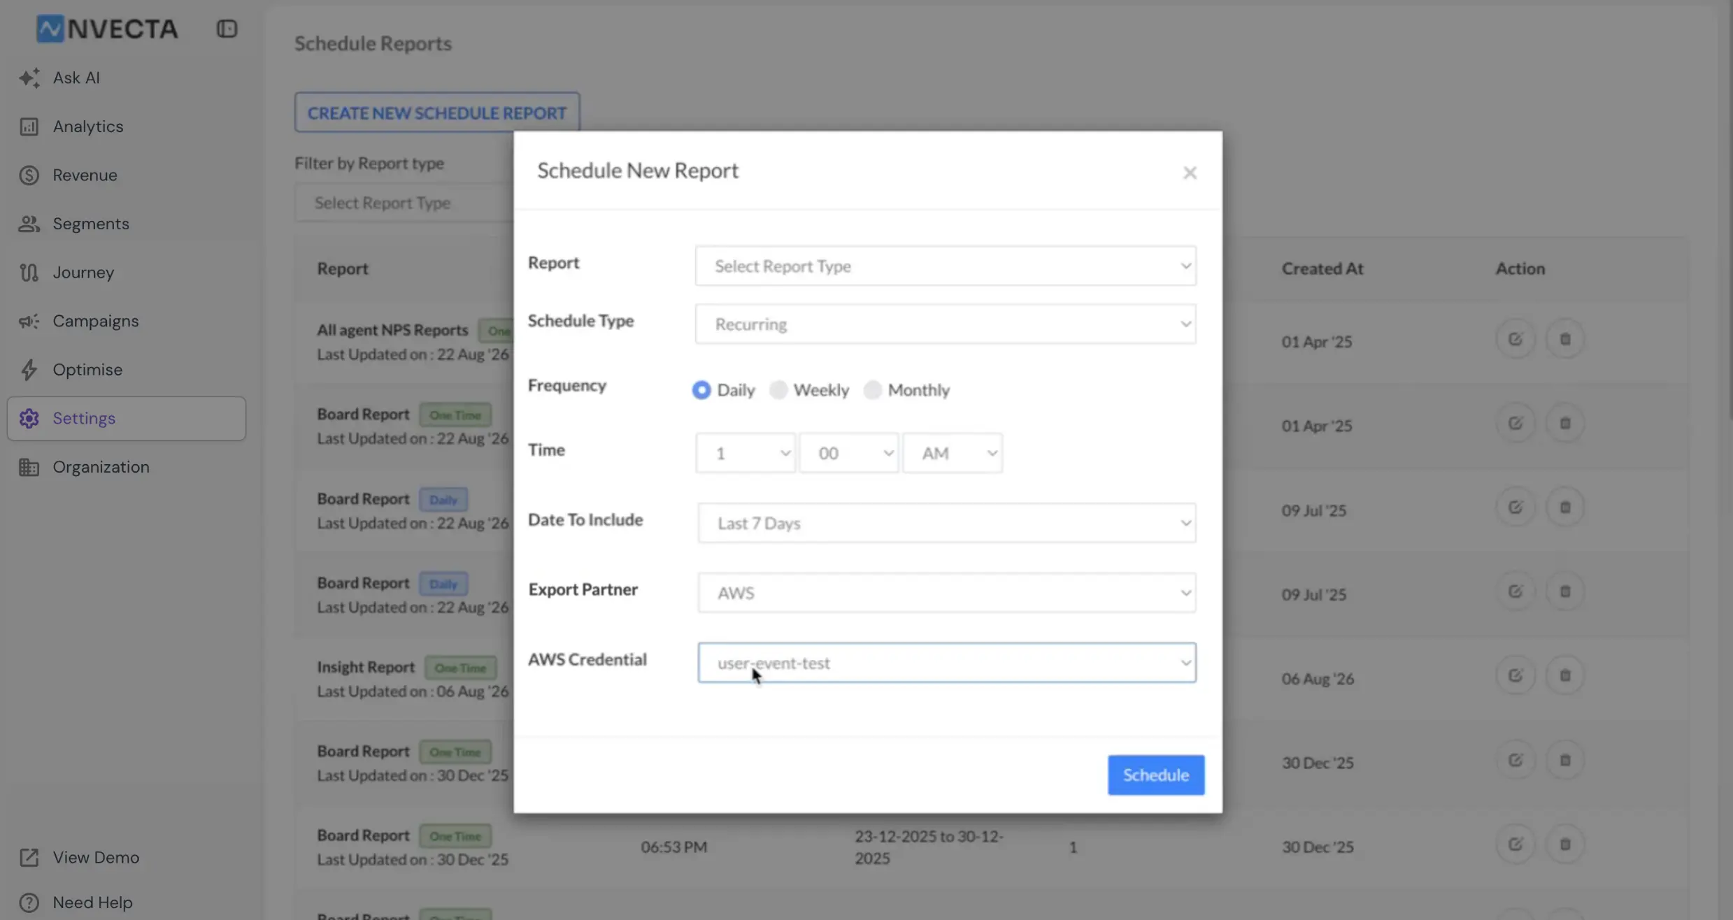This screenshot has width=1733, height=920.
Task: Click the Campaigns megaphone icon
Action: (29, 321)
